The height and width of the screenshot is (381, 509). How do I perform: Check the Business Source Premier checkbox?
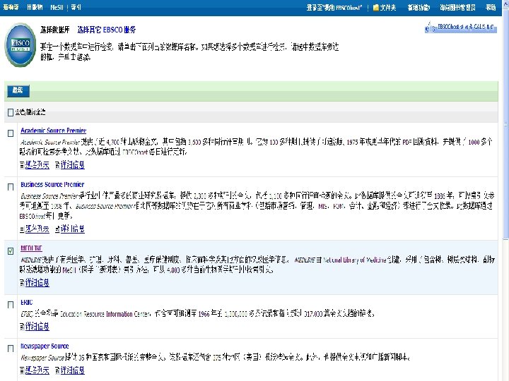pos(11,187)
